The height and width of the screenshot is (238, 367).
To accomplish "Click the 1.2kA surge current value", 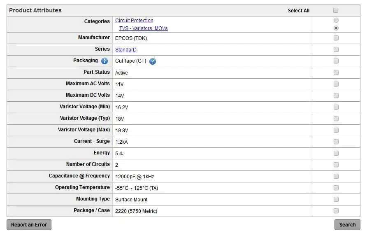I will 121,142.
